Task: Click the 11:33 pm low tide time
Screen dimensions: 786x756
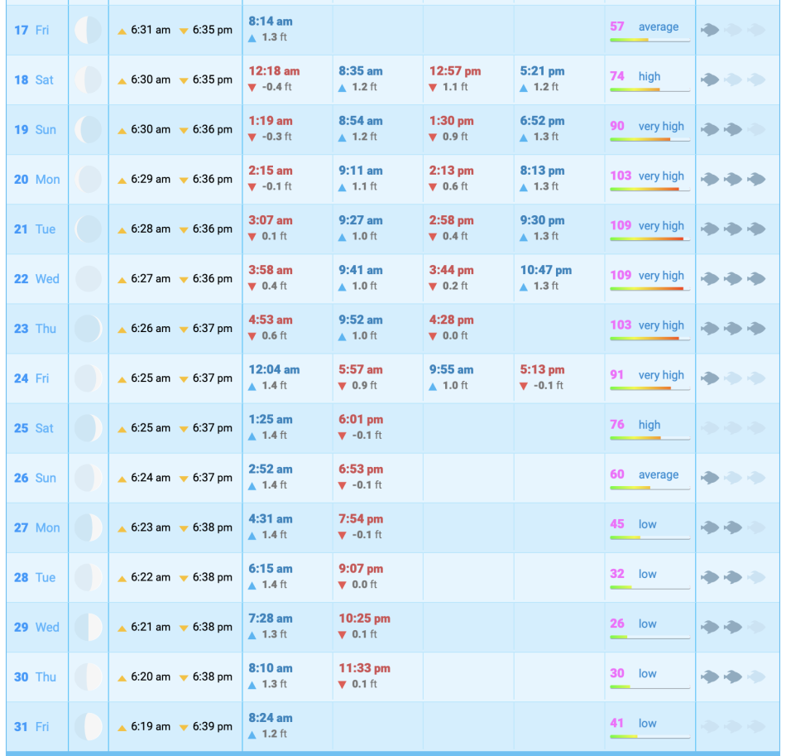Action: coord(364,668)
